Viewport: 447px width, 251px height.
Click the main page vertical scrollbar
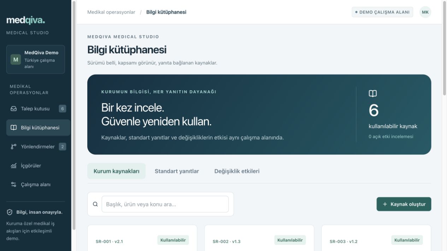pyautogui.click(x=445, y=48)
